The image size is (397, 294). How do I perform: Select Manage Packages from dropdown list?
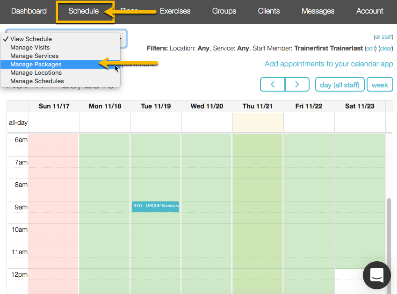point(36,64)
